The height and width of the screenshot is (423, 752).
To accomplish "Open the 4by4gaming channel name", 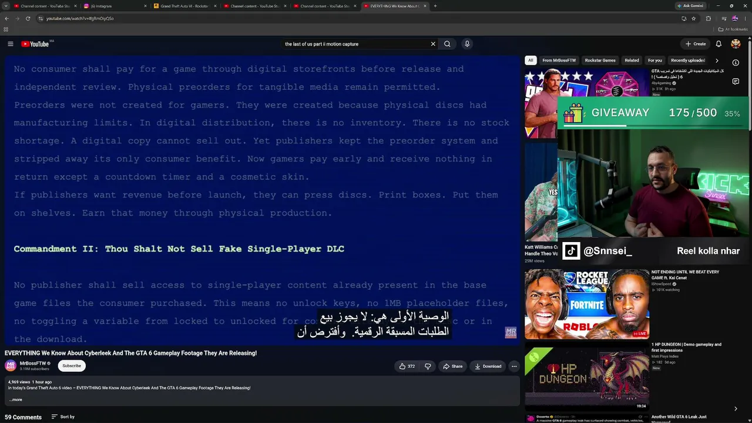I will coord(662,83).
